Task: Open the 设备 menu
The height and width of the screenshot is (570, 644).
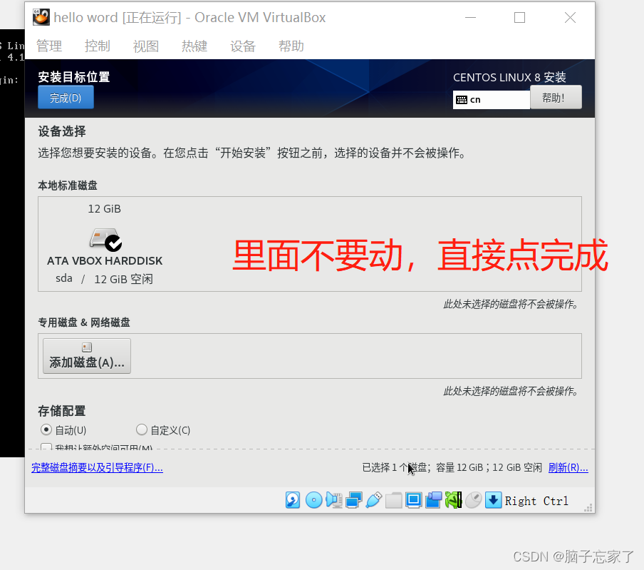Action: [243, 46]
